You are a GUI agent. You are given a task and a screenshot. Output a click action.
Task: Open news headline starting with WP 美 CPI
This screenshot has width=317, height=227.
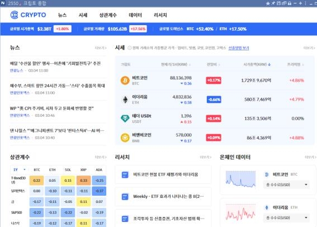[x=52, y=108]
